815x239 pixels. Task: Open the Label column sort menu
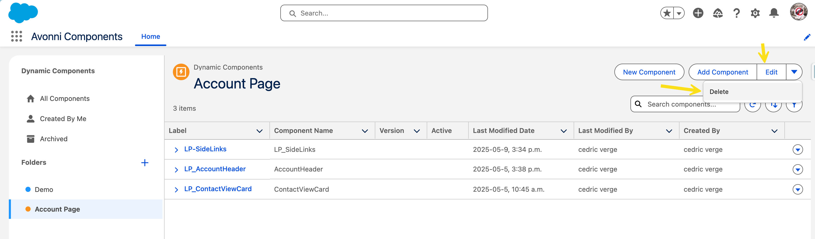point(260,131)
